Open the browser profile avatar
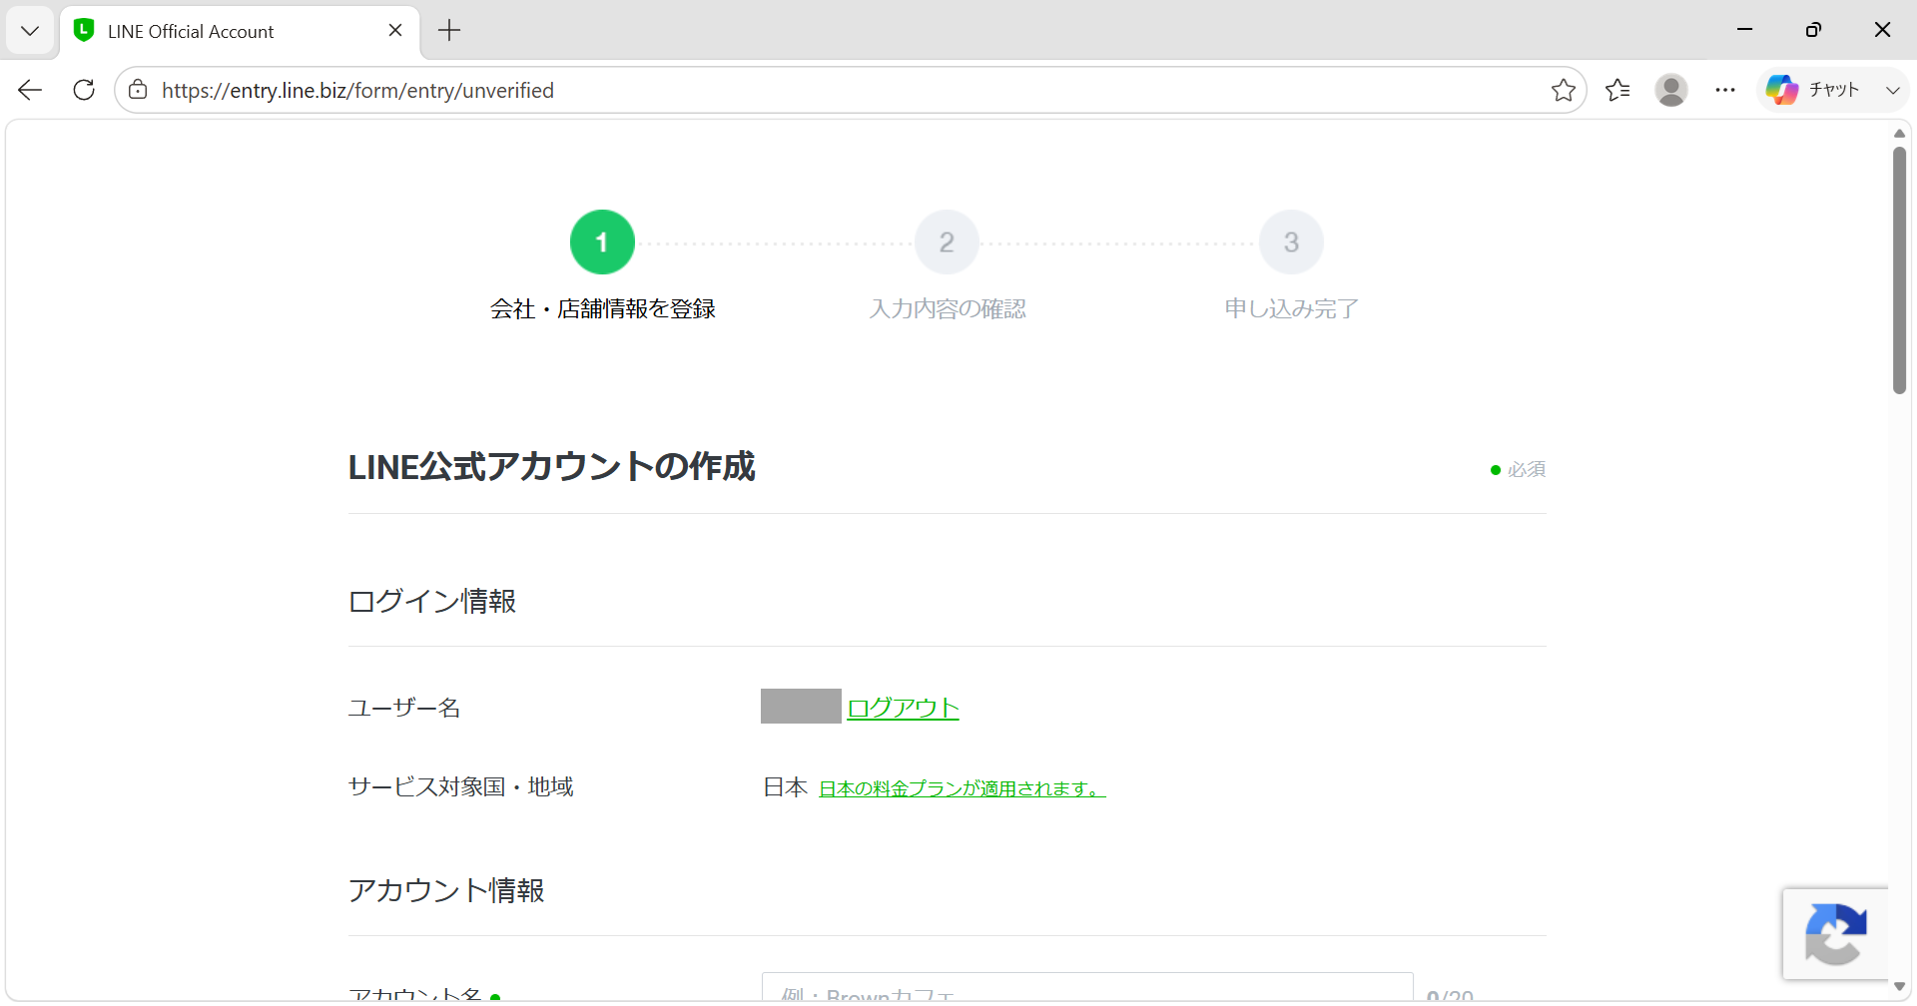 [1671, 90]
